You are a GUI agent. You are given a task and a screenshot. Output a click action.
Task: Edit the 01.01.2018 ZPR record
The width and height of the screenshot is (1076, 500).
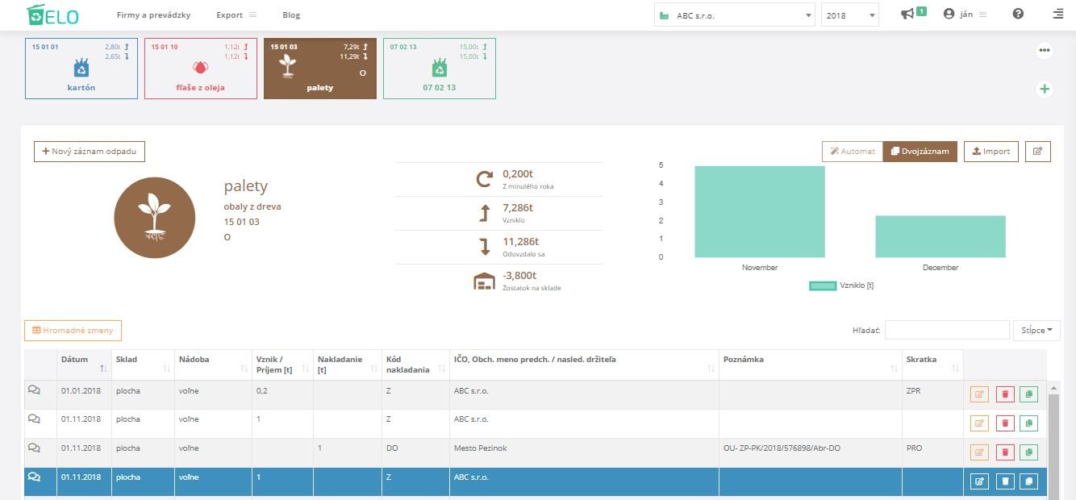coord(980,394)
